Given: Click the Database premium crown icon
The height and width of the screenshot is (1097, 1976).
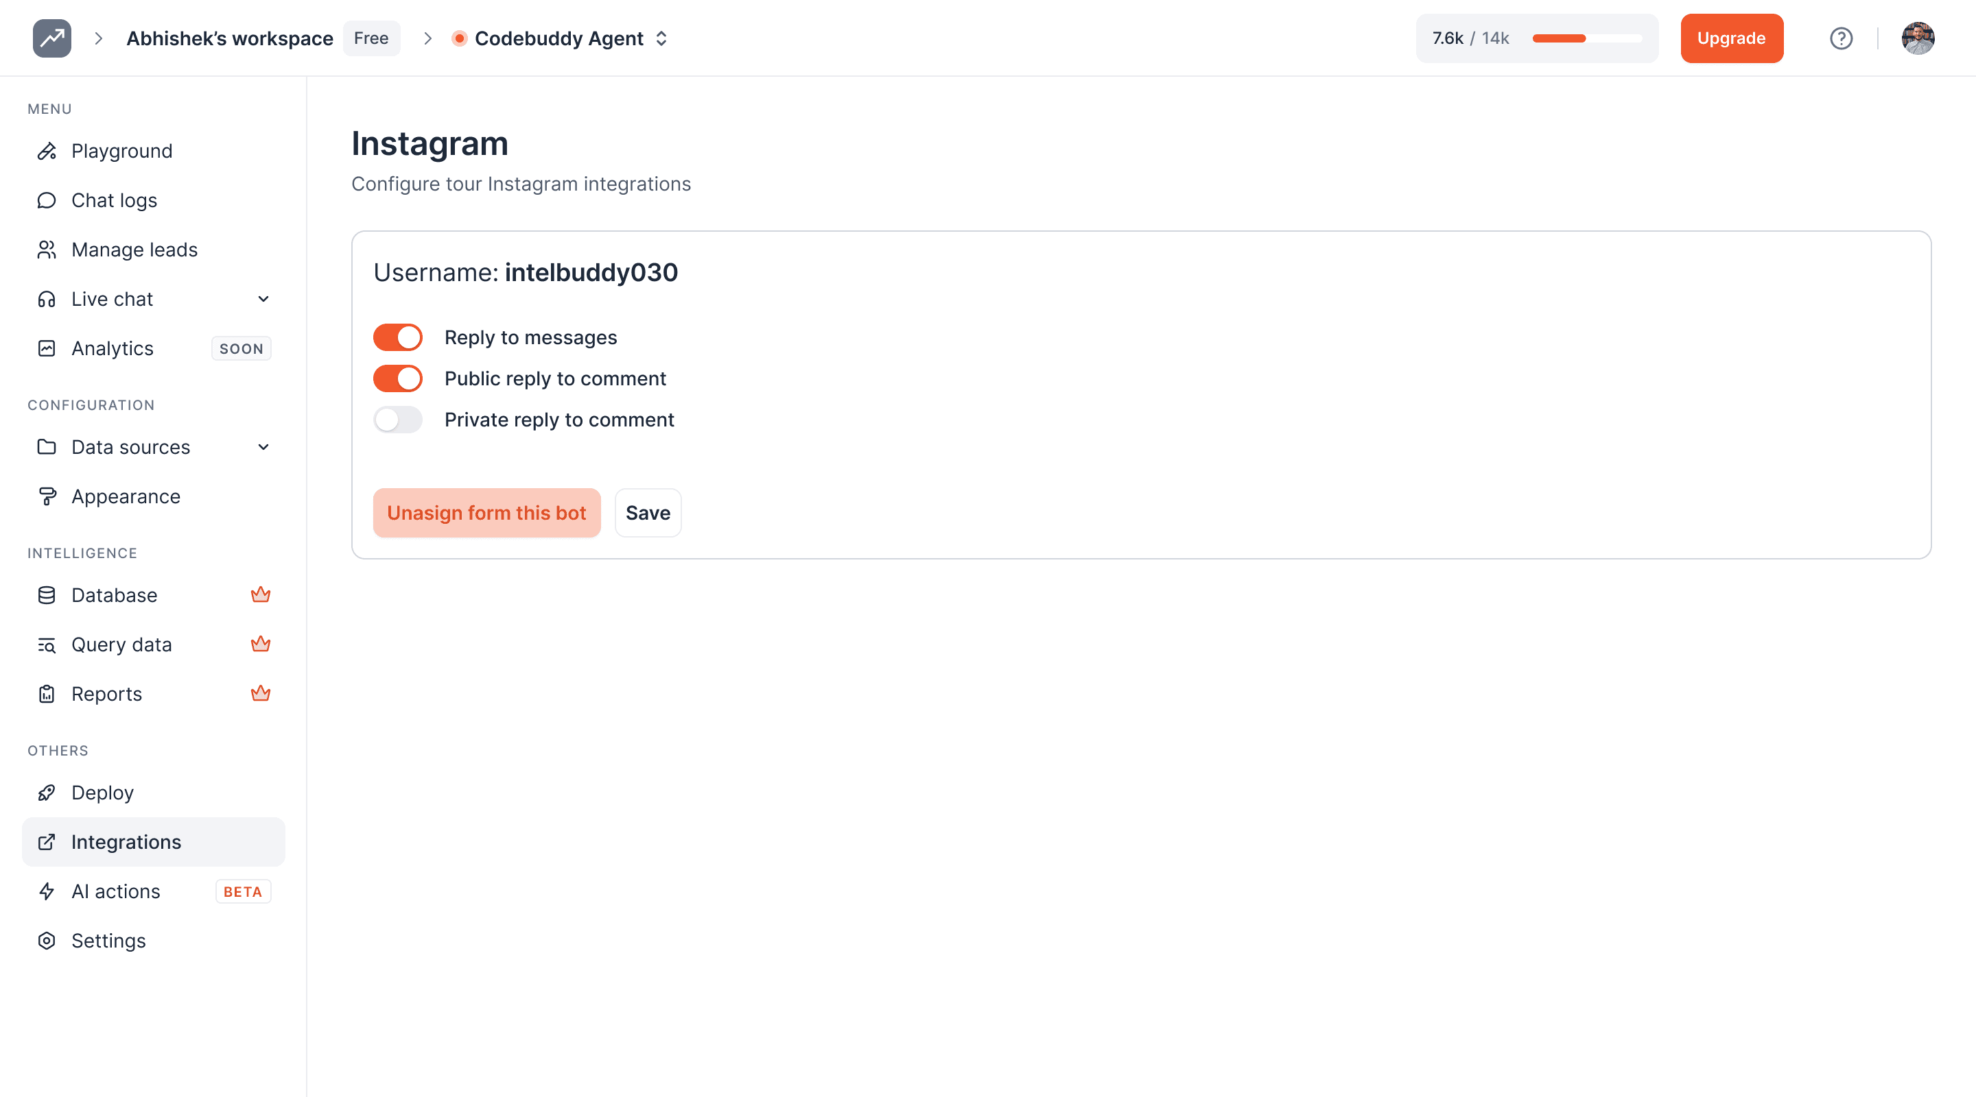Looking at the screenshot, I should click(260, 595).
